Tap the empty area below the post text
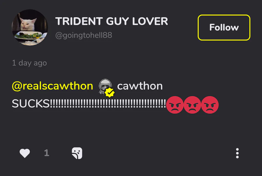 pos(131,129)
